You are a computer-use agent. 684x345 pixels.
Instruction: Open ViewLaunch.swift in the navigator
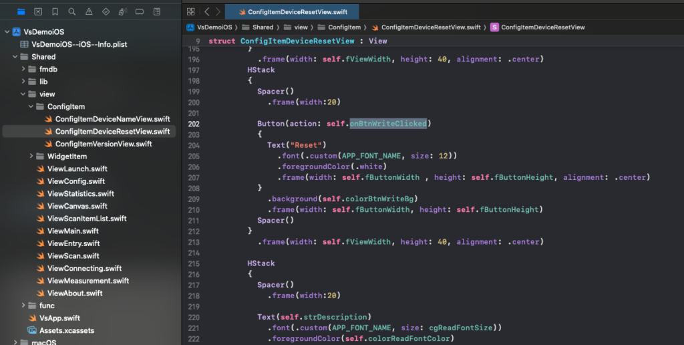(77, 168)
